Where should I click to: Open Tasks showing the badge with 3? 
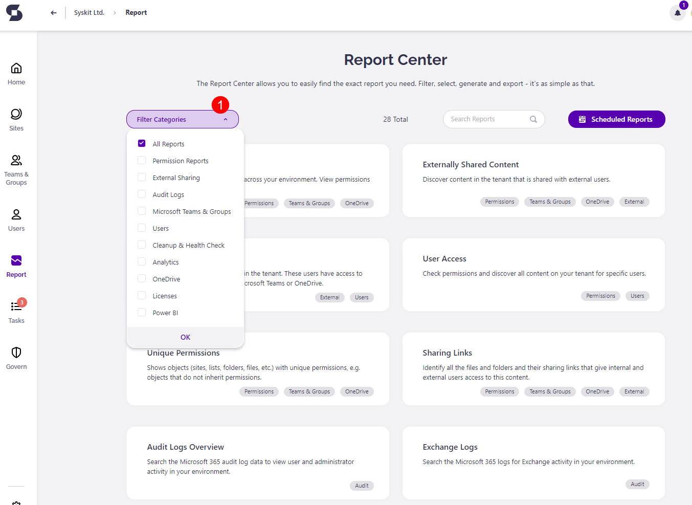click(16, 310)
